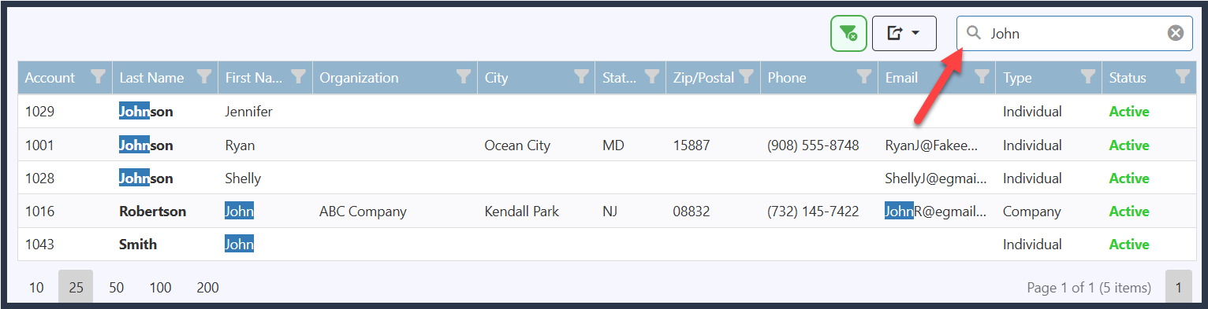Go to page 1 button
This screenshot has height=309, width=1208.
(x=1178, y=288)
